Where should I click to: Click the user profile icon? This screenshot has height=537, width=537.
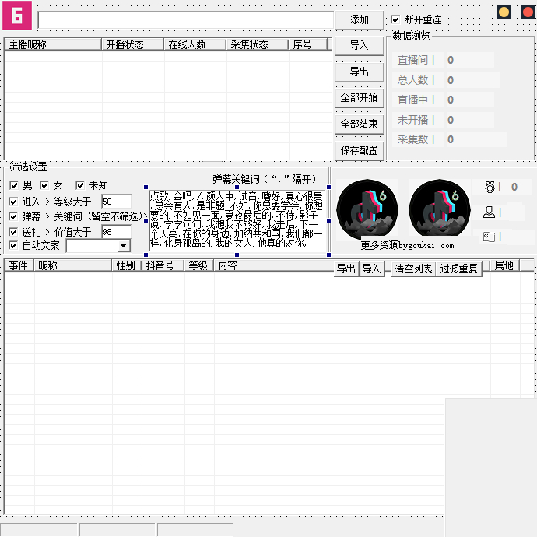(489, 212)
